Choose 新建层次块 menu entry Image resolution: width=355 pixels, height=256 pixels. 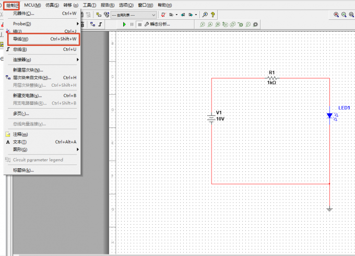(42, 70)
